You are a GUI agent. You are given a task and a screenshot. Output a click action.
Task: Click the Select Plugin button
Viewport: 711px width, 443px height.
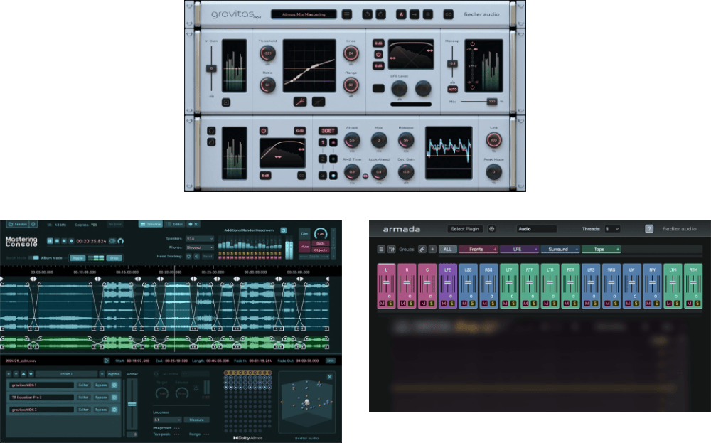(466, 229)
